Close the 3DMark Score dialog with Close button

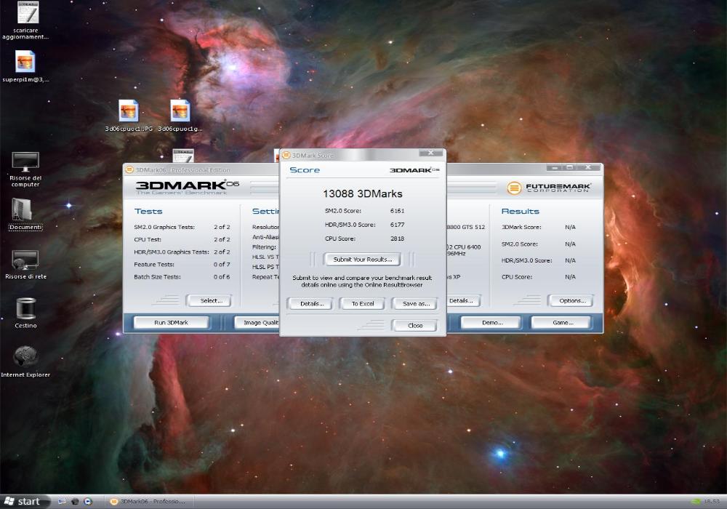point(415,326)
